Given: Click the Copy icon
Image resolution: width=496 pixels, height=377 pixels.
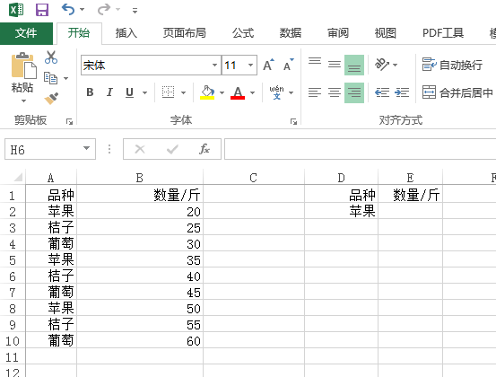Looking at the screenshot, I should coord(50,78).
